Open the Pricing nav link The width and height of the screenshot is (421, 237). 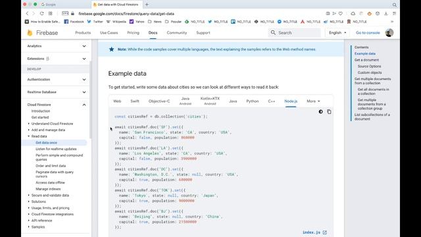133,33
